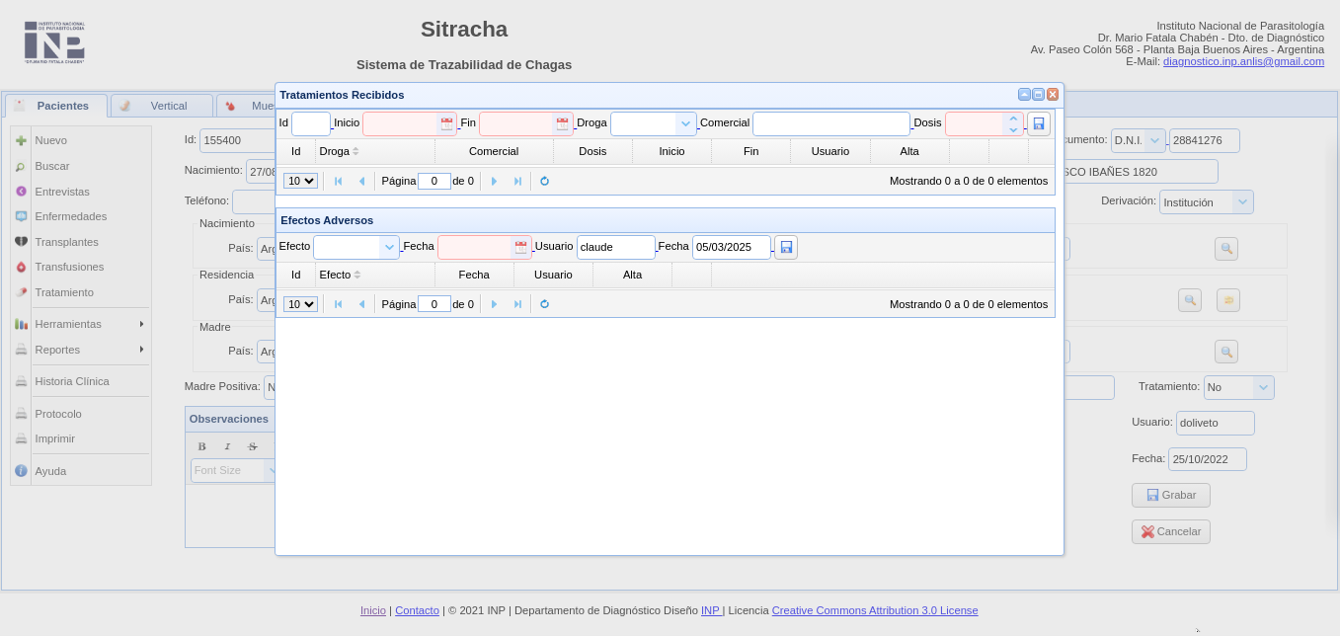1340x636 pixels.
Task: Increase the Dosis value with spinner
Action: [x=1012, y=119]
